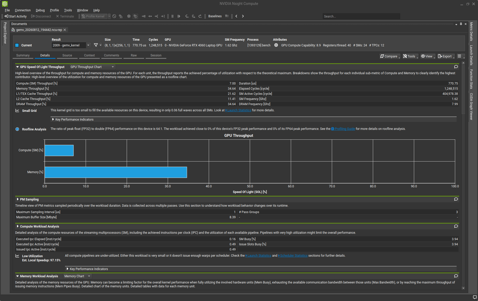Click the feedback chat icon in the status bar
Image resolution: width=478 pixels, height=301 pixels.
click(475, 297)
